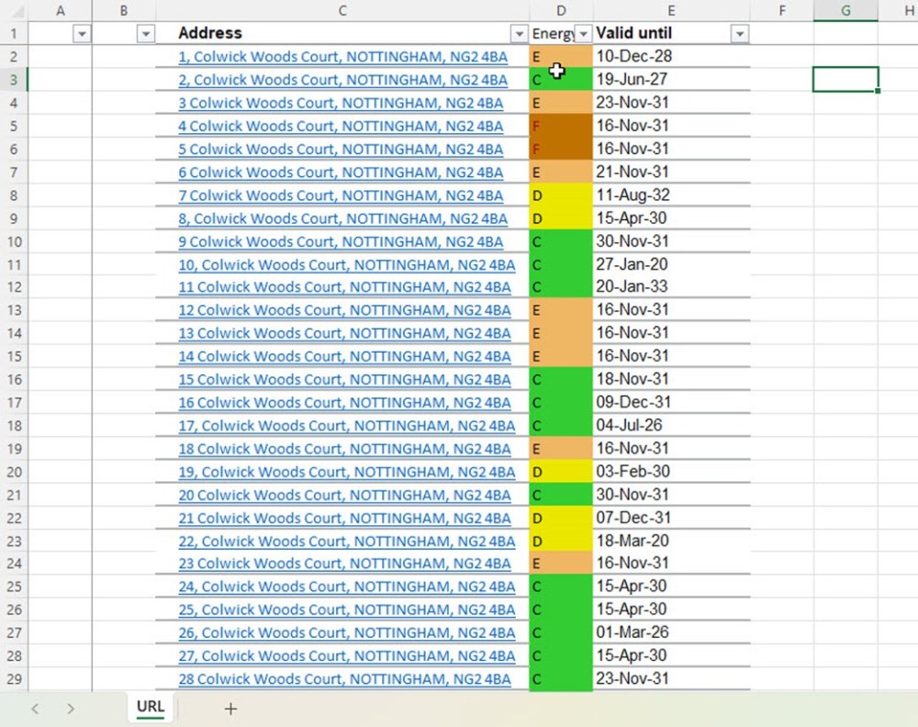
Task: Click 28 Colwick Woods Court address link
Action: tap(344, 679)
